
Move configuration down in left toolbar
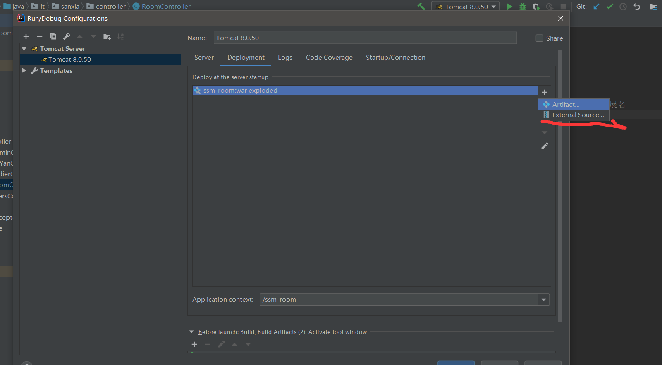tap(93, 36)
